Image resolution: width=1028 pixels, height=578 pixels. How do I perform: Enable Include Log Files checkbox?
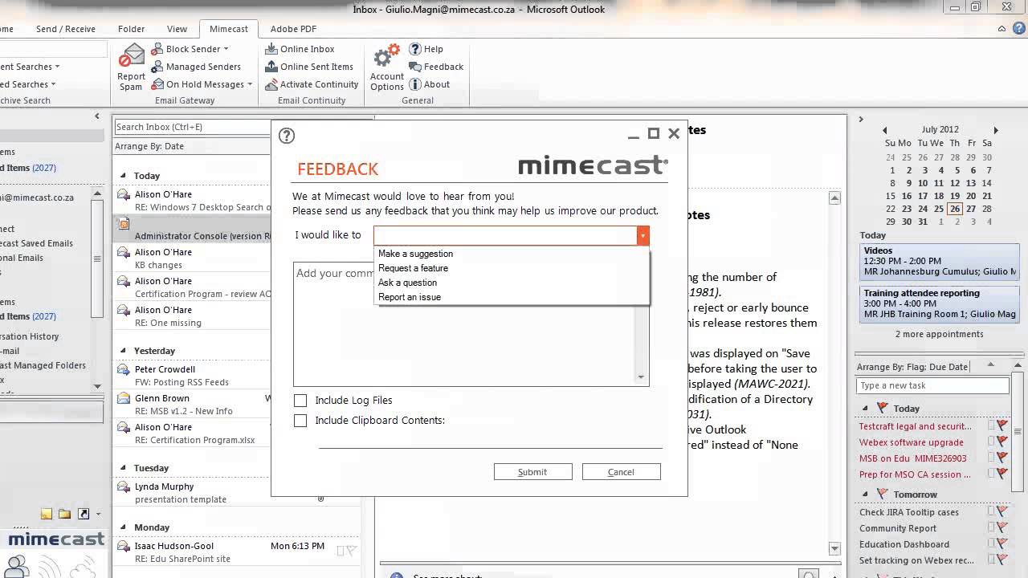pyautogui.click(x=300, y=401)
